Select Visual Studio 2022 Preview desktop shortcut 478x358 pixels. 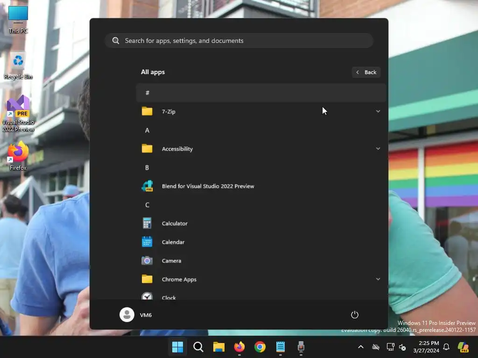point(18,113)
